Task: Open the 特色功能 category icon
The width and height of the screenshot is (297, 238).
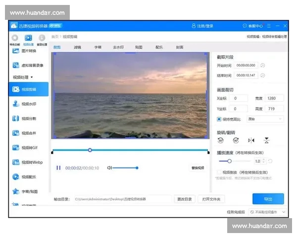Action: (x=15, y=40)
